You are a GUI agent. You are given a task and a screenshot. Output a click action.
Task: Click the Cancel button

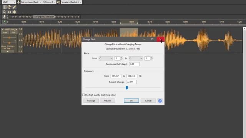pyautogui.click(x=148, y=101)
